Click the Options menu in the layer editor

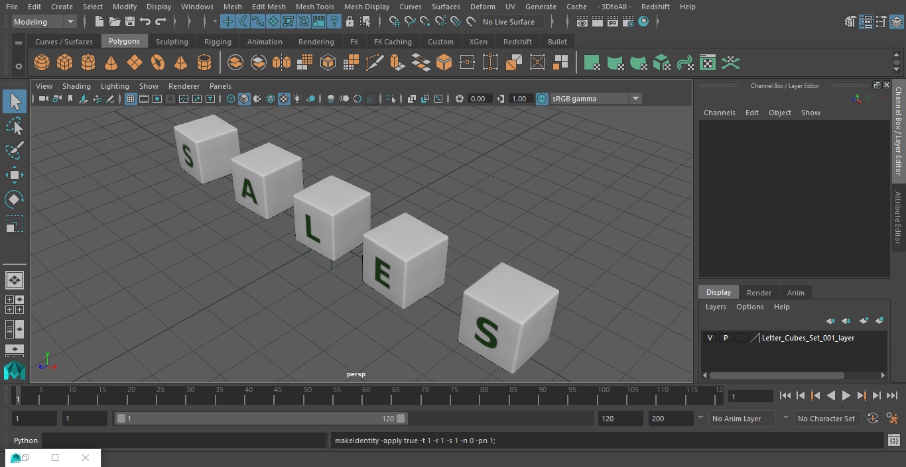(750, 307)
